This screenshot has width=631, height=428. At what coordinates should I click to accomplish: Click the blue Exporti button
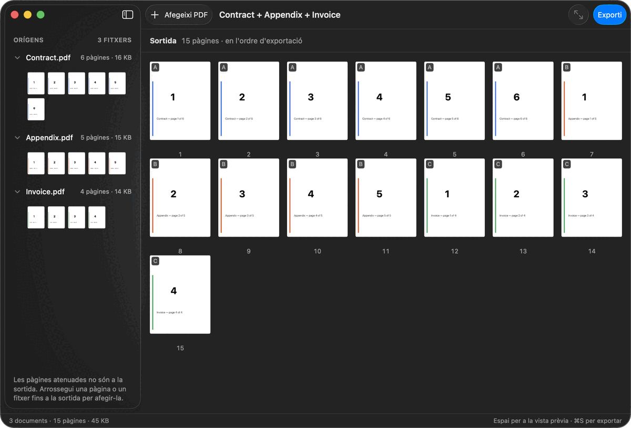[609, 15]
